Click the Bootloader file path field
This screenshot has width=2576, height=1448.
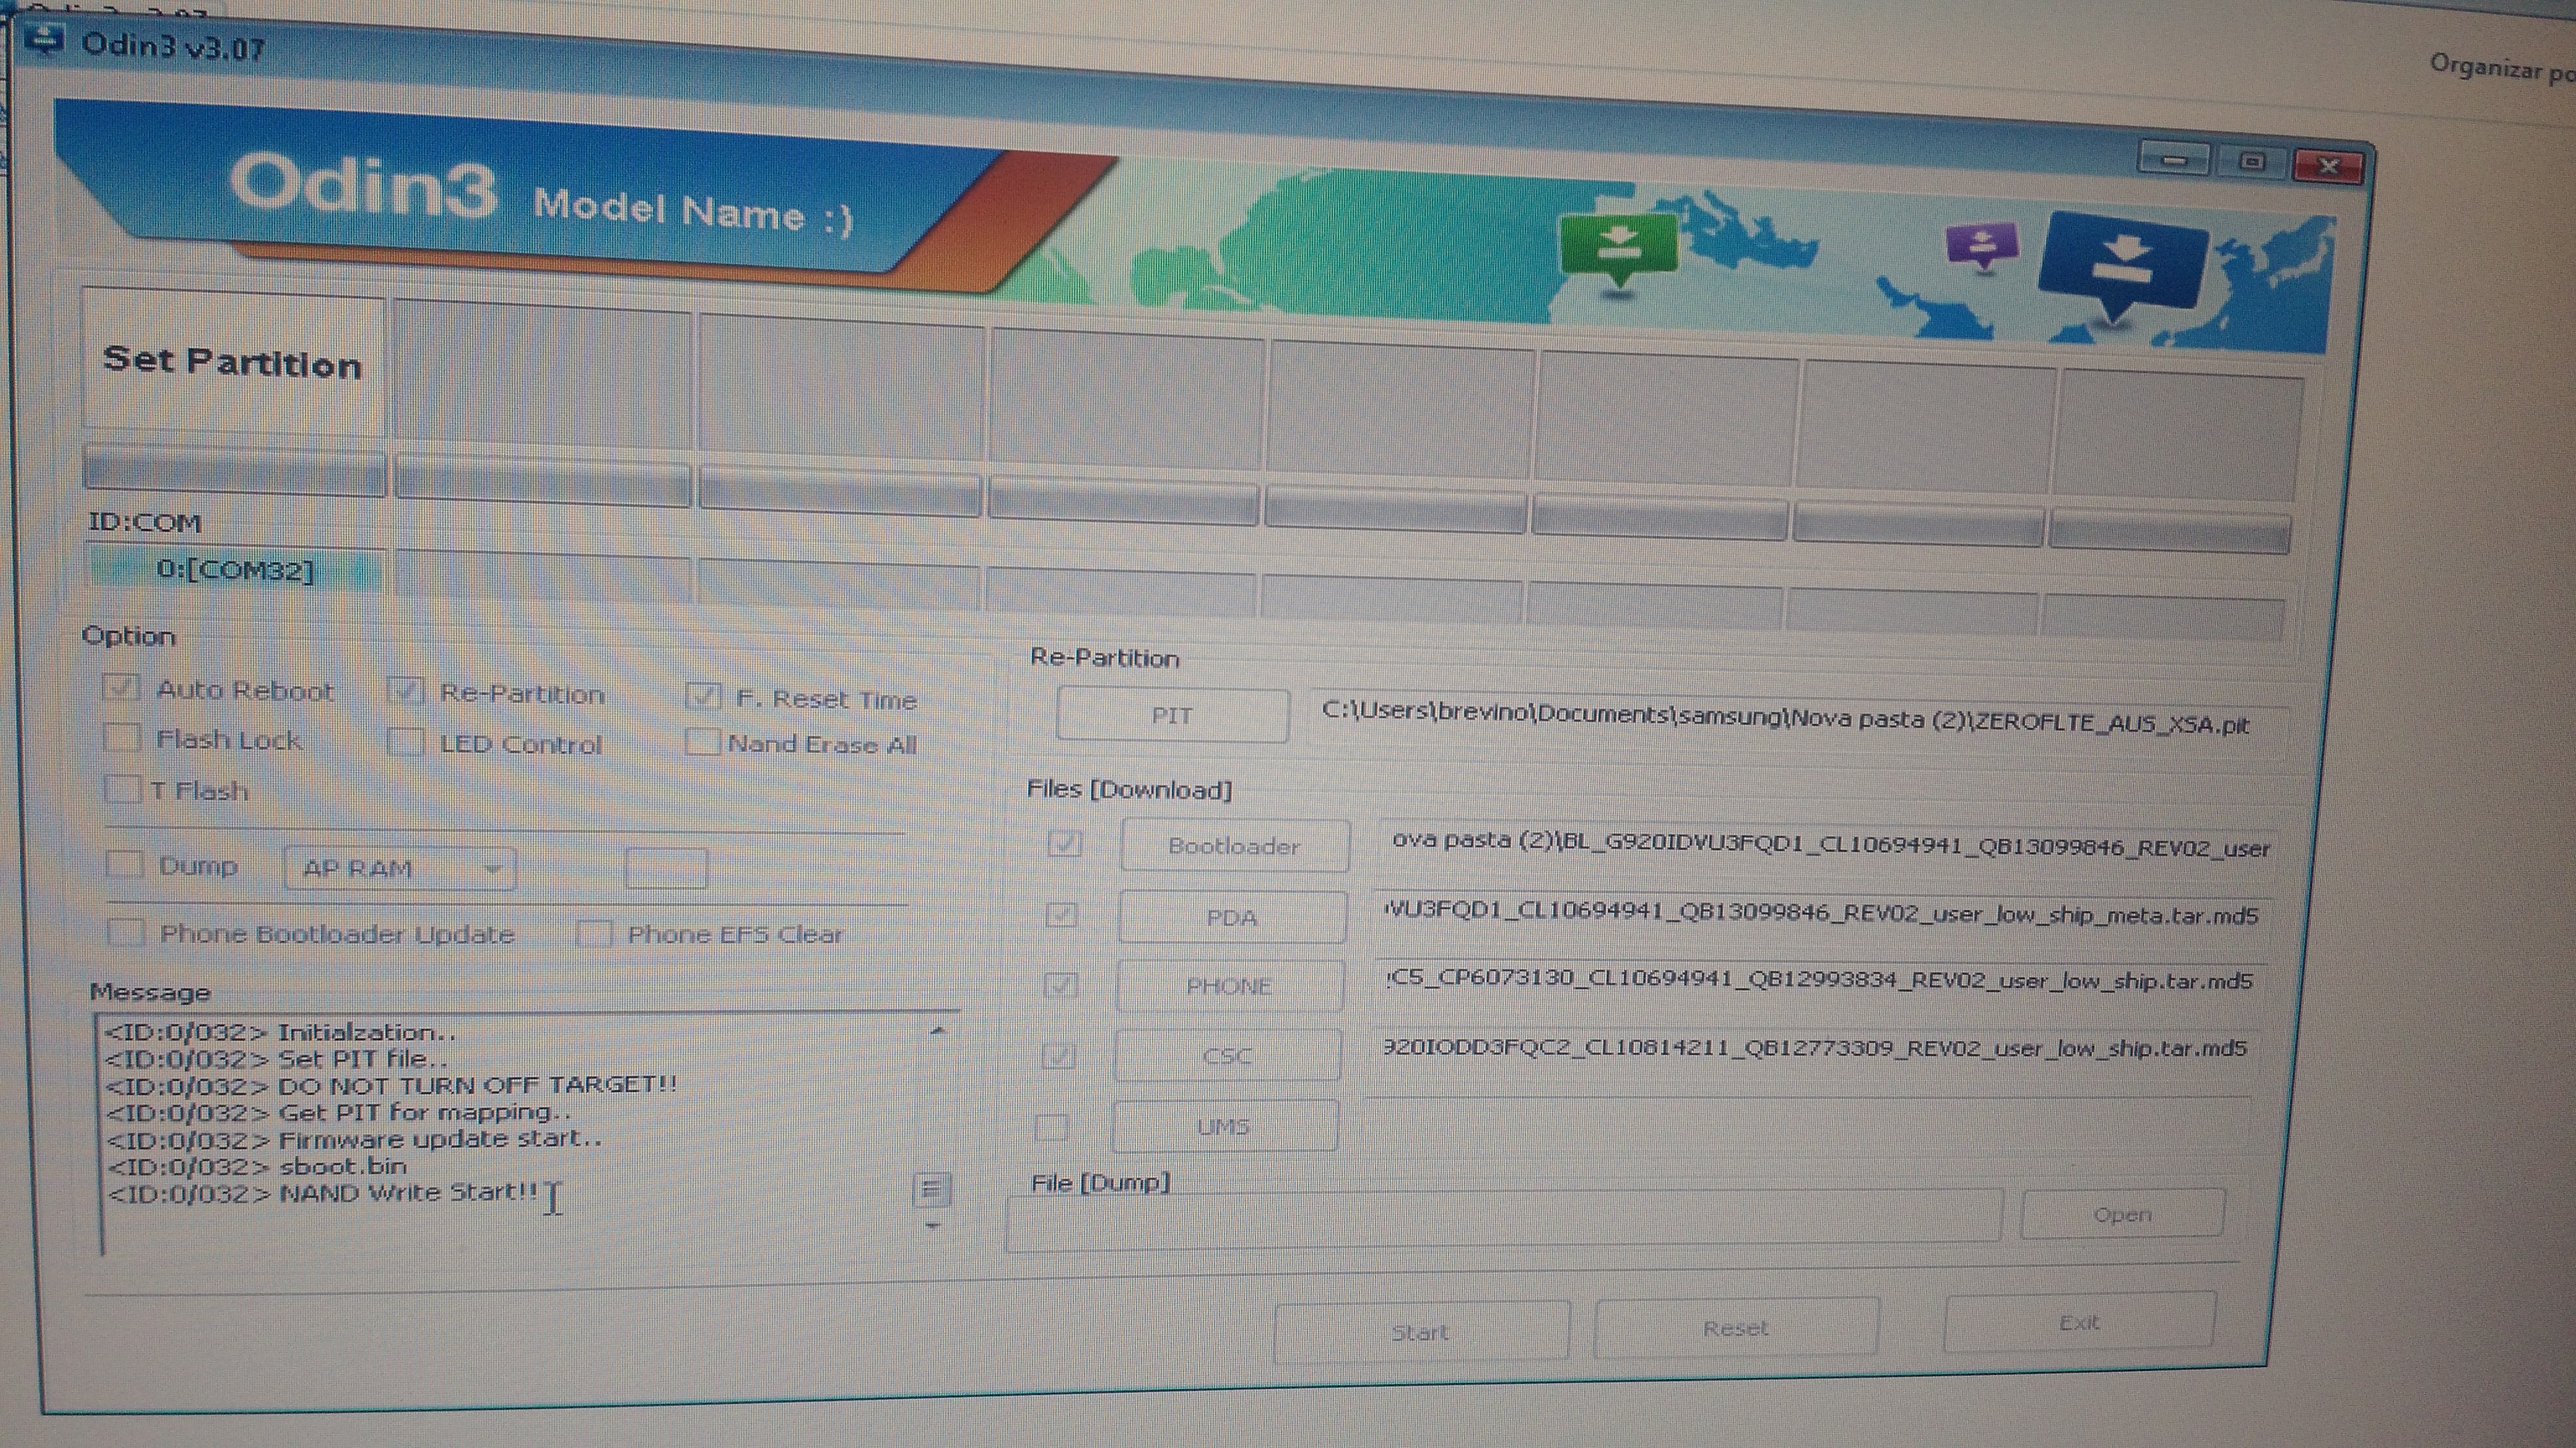(1826, 845)
